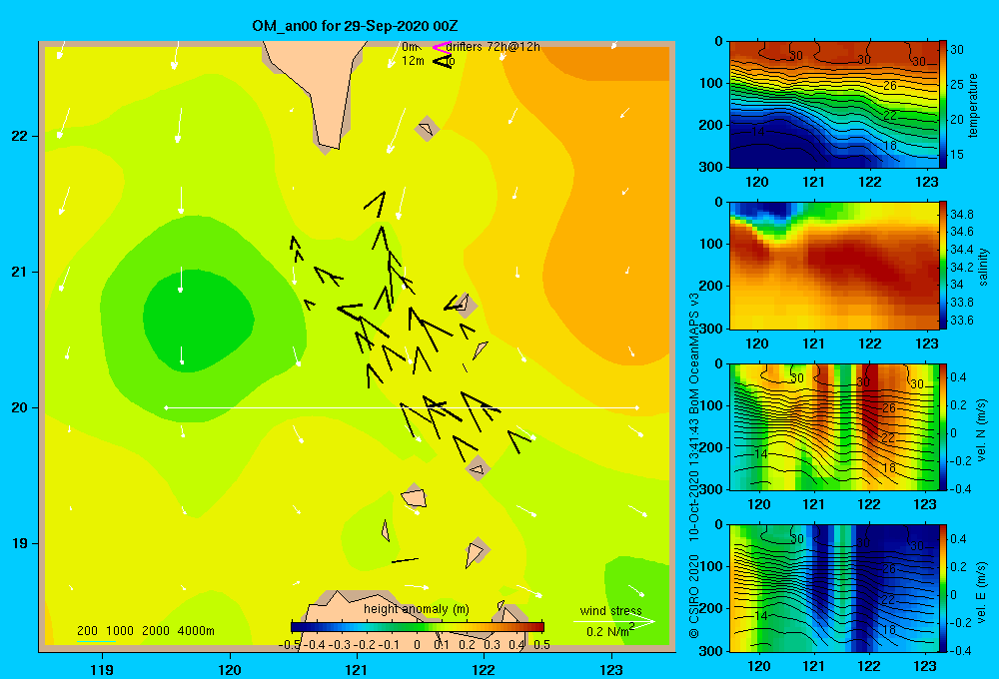
Task: Click the magenta 0m drifter legend marker
Action: click(442, 47)
